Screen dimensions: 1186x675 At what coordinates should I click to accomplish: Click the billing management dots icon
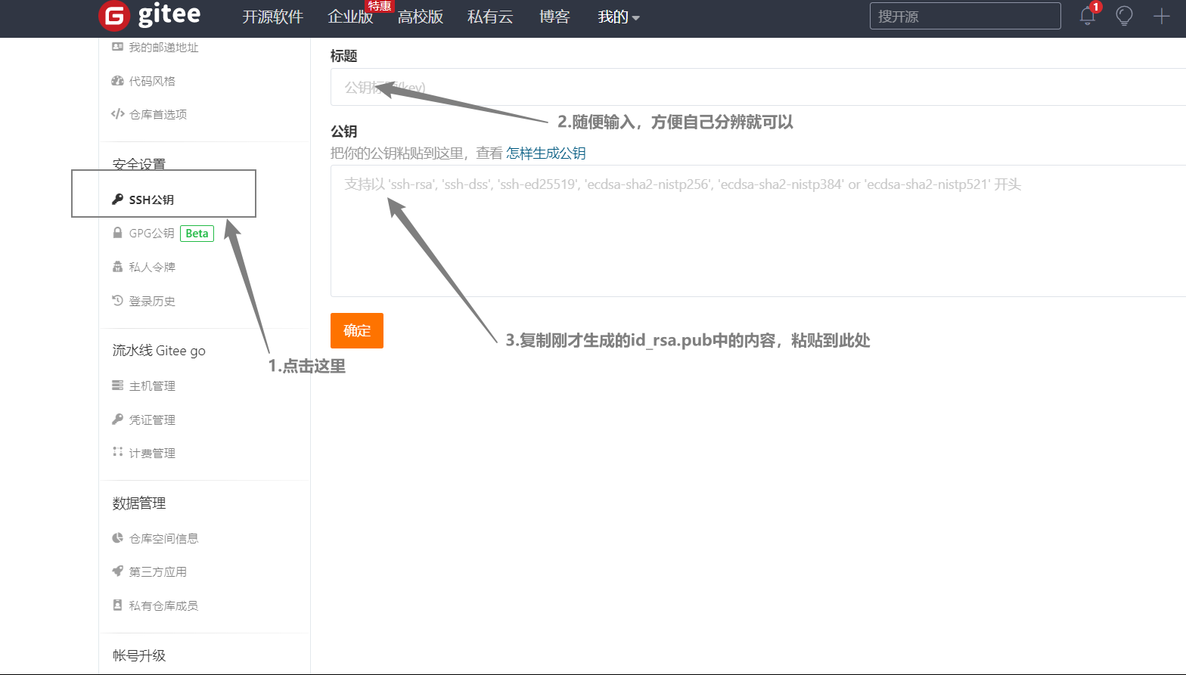click(x=117, y=452)
